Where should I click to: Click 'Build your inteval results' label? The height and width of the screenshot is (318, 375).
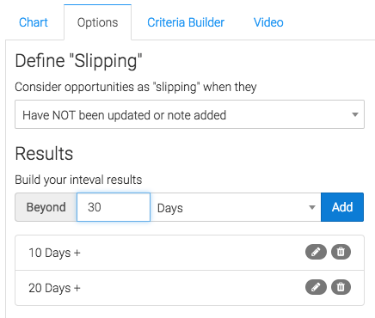[78, 180]
